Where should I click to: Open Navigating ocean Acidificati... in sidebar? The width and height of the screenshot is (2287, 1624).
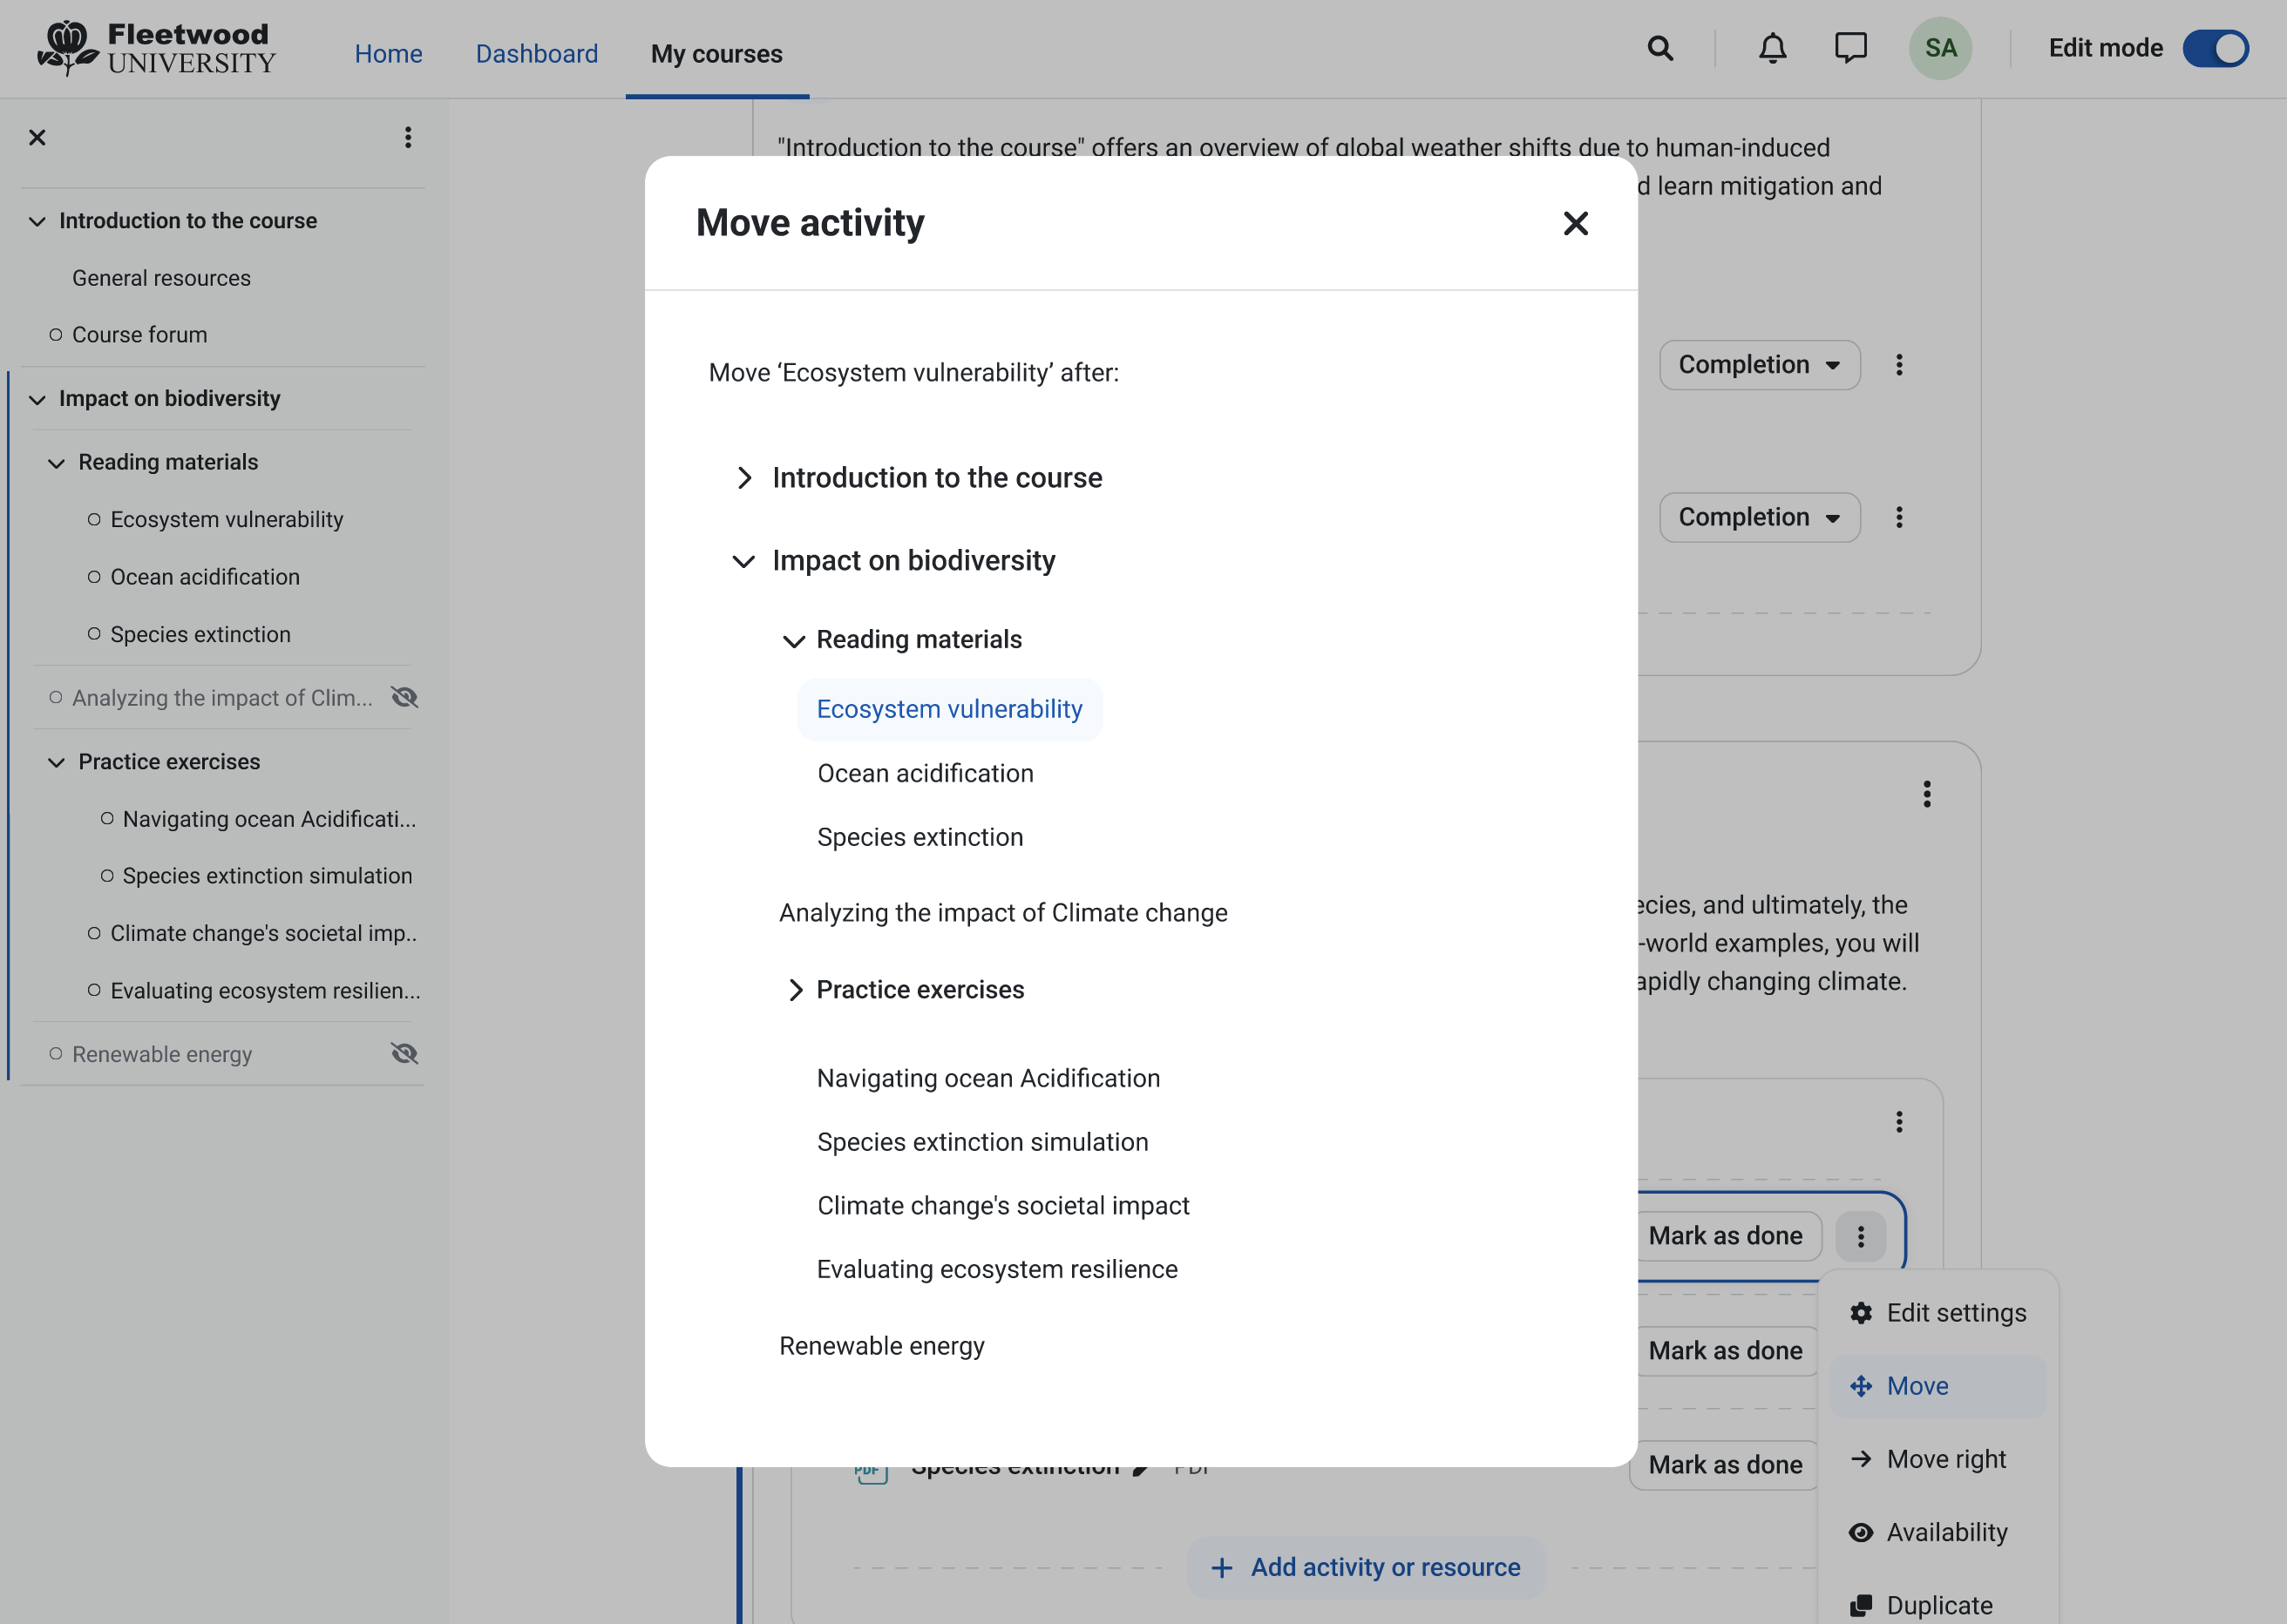(x=269, y=819)
